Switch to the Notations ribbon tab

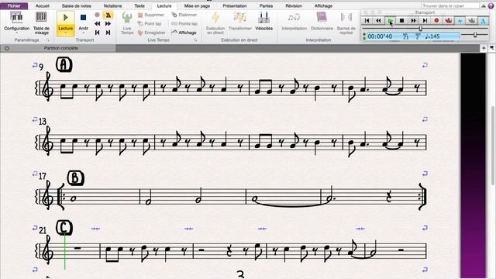click(x=112, y=5)
